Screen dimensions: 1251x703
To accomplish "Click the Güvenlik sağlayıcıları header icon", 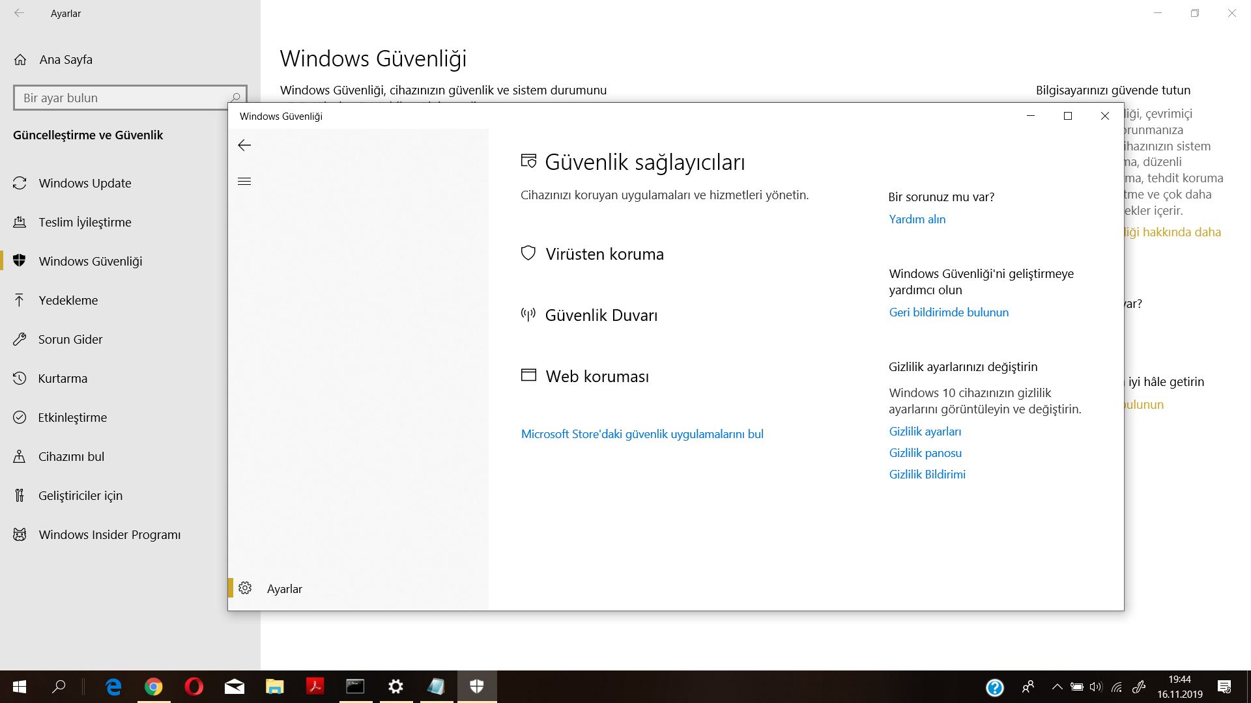I will pos(528,161).
